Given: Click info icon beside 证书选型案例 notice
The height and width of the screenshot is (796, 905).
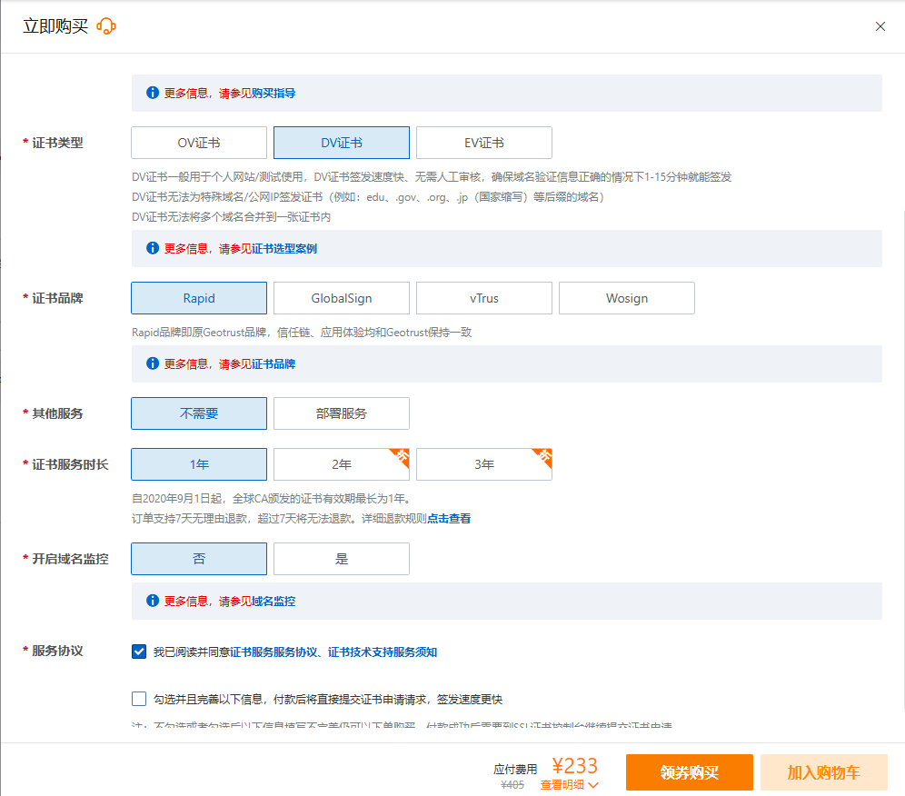Looking at the screenshot, I should click(x=153, y=248).
